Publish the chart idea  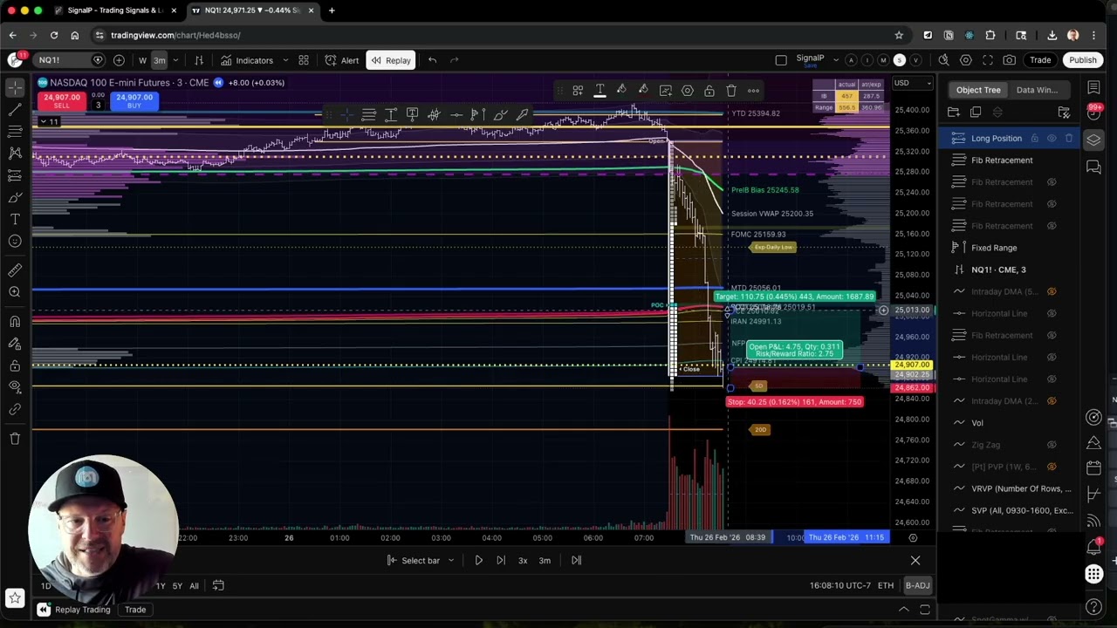[x=1083, y=60]
